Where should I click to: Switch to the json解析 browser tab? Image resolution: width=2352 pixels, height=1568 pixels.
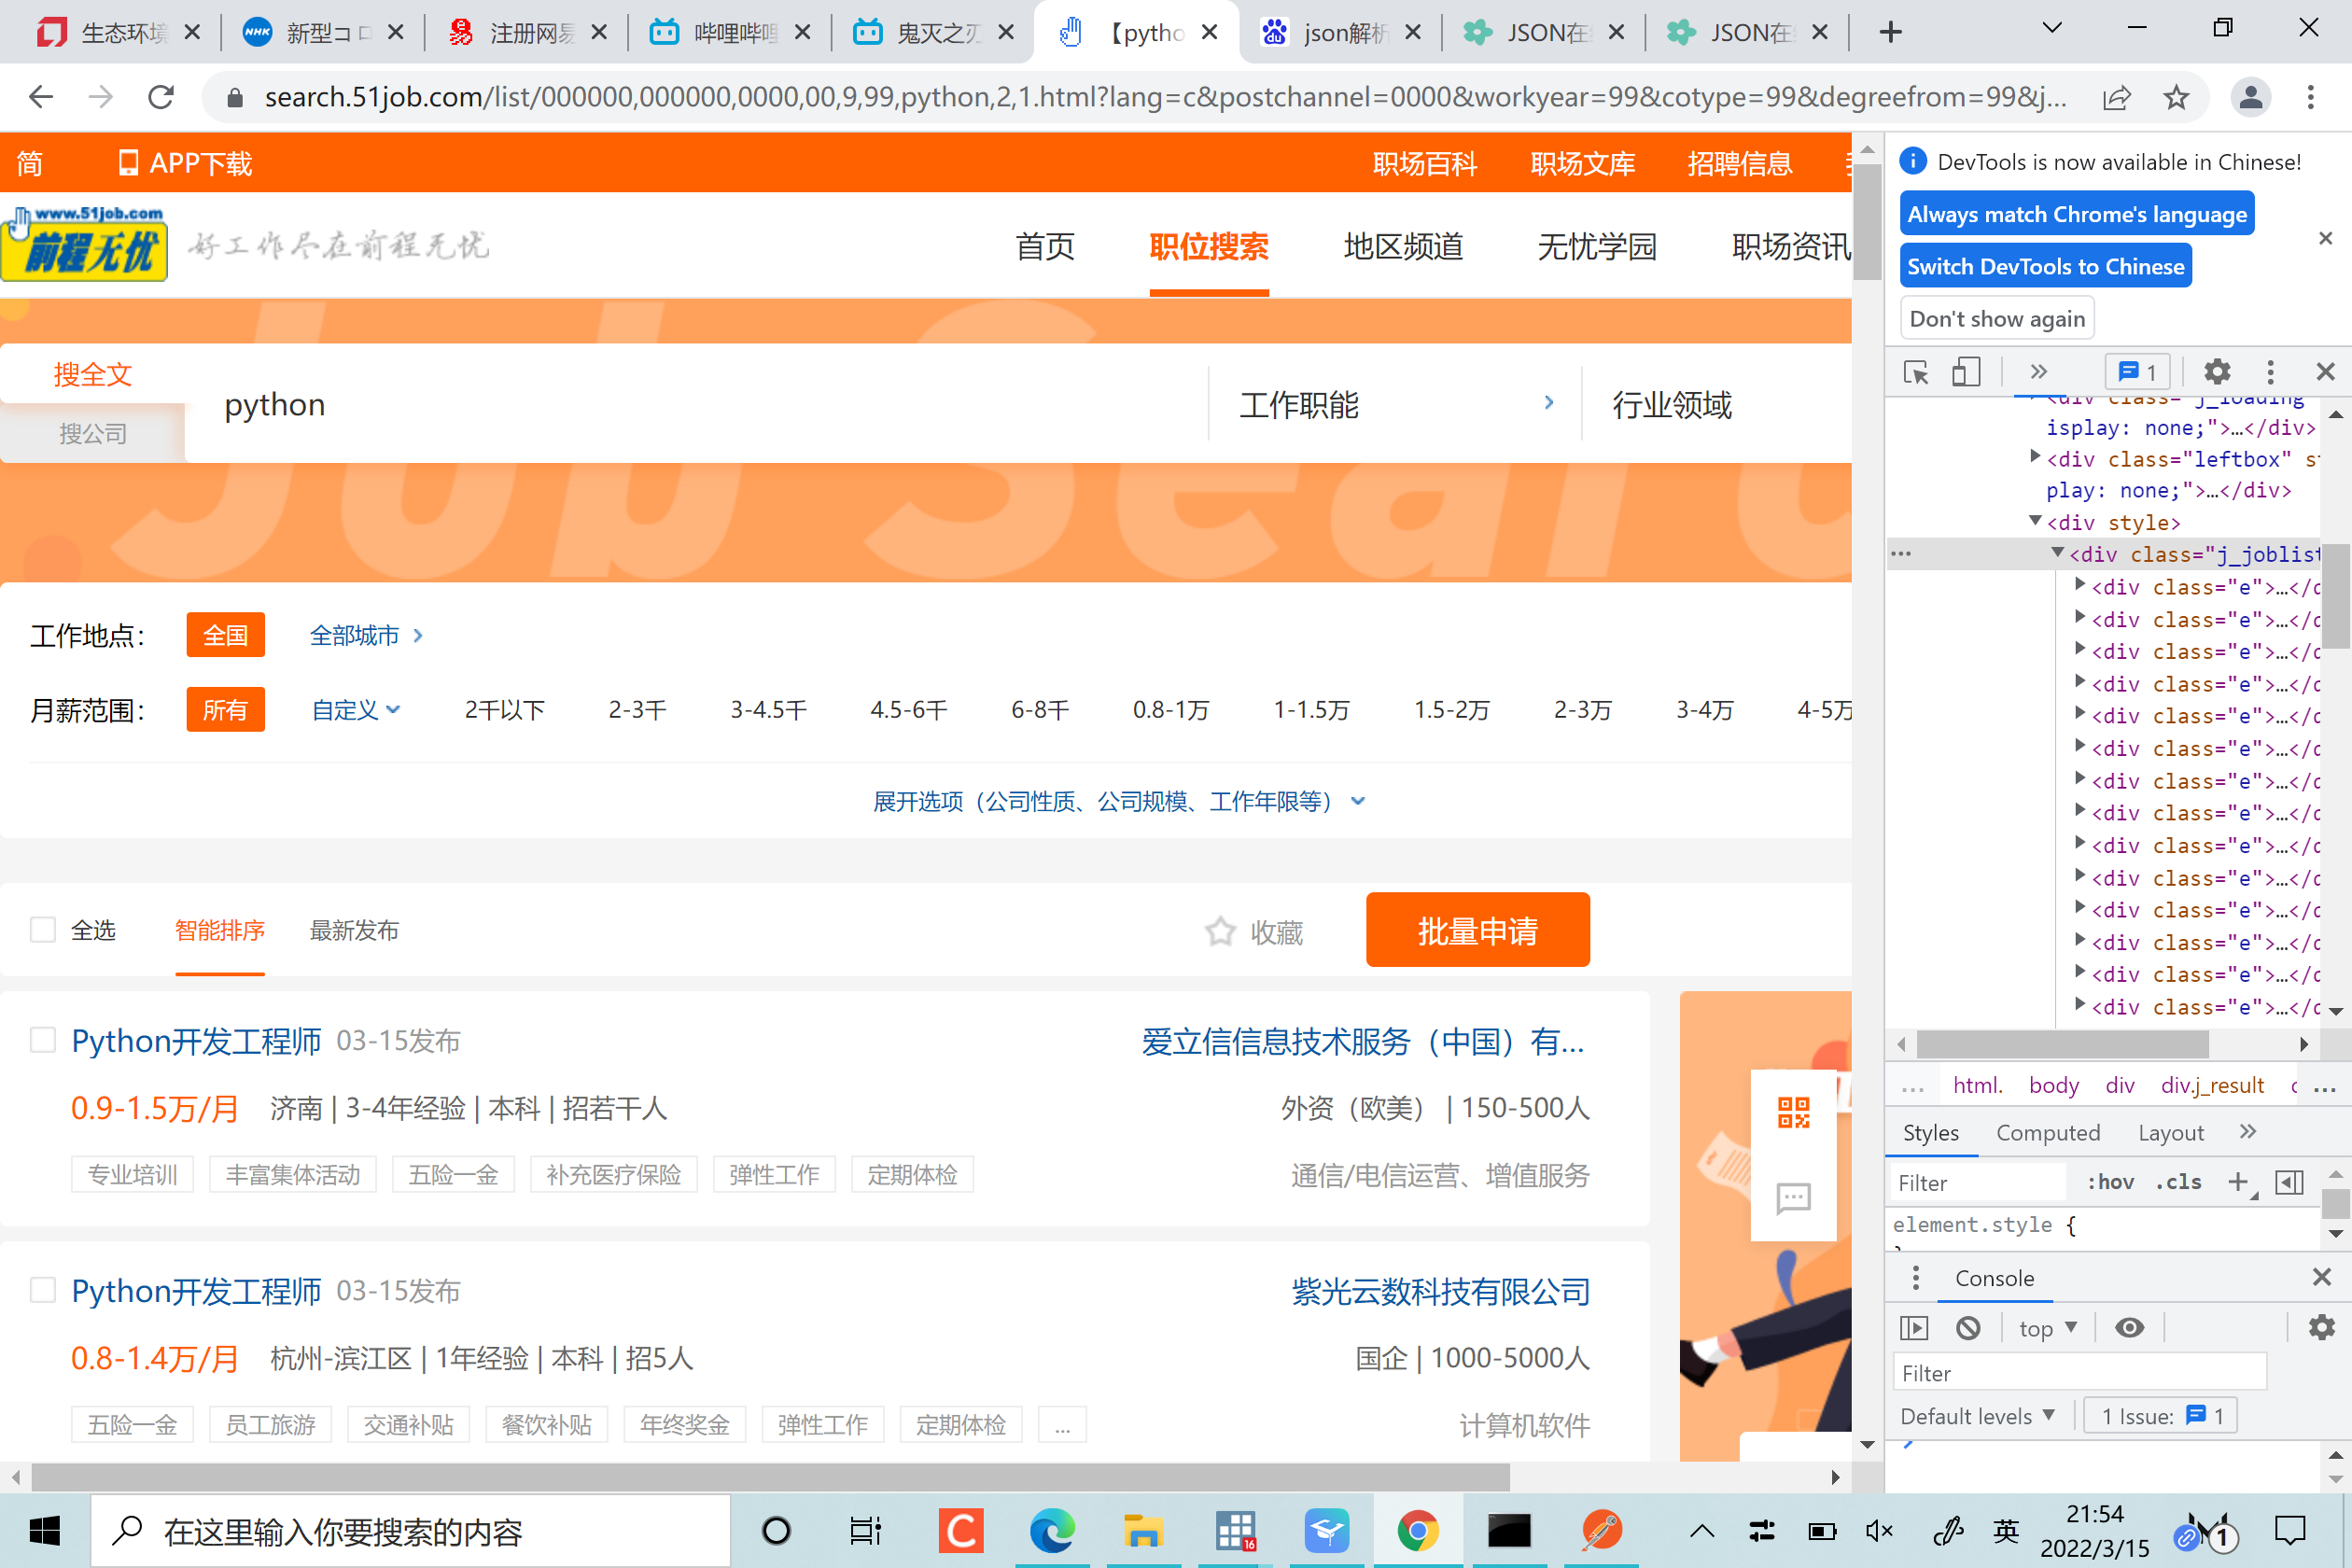tap(1340, 32)
